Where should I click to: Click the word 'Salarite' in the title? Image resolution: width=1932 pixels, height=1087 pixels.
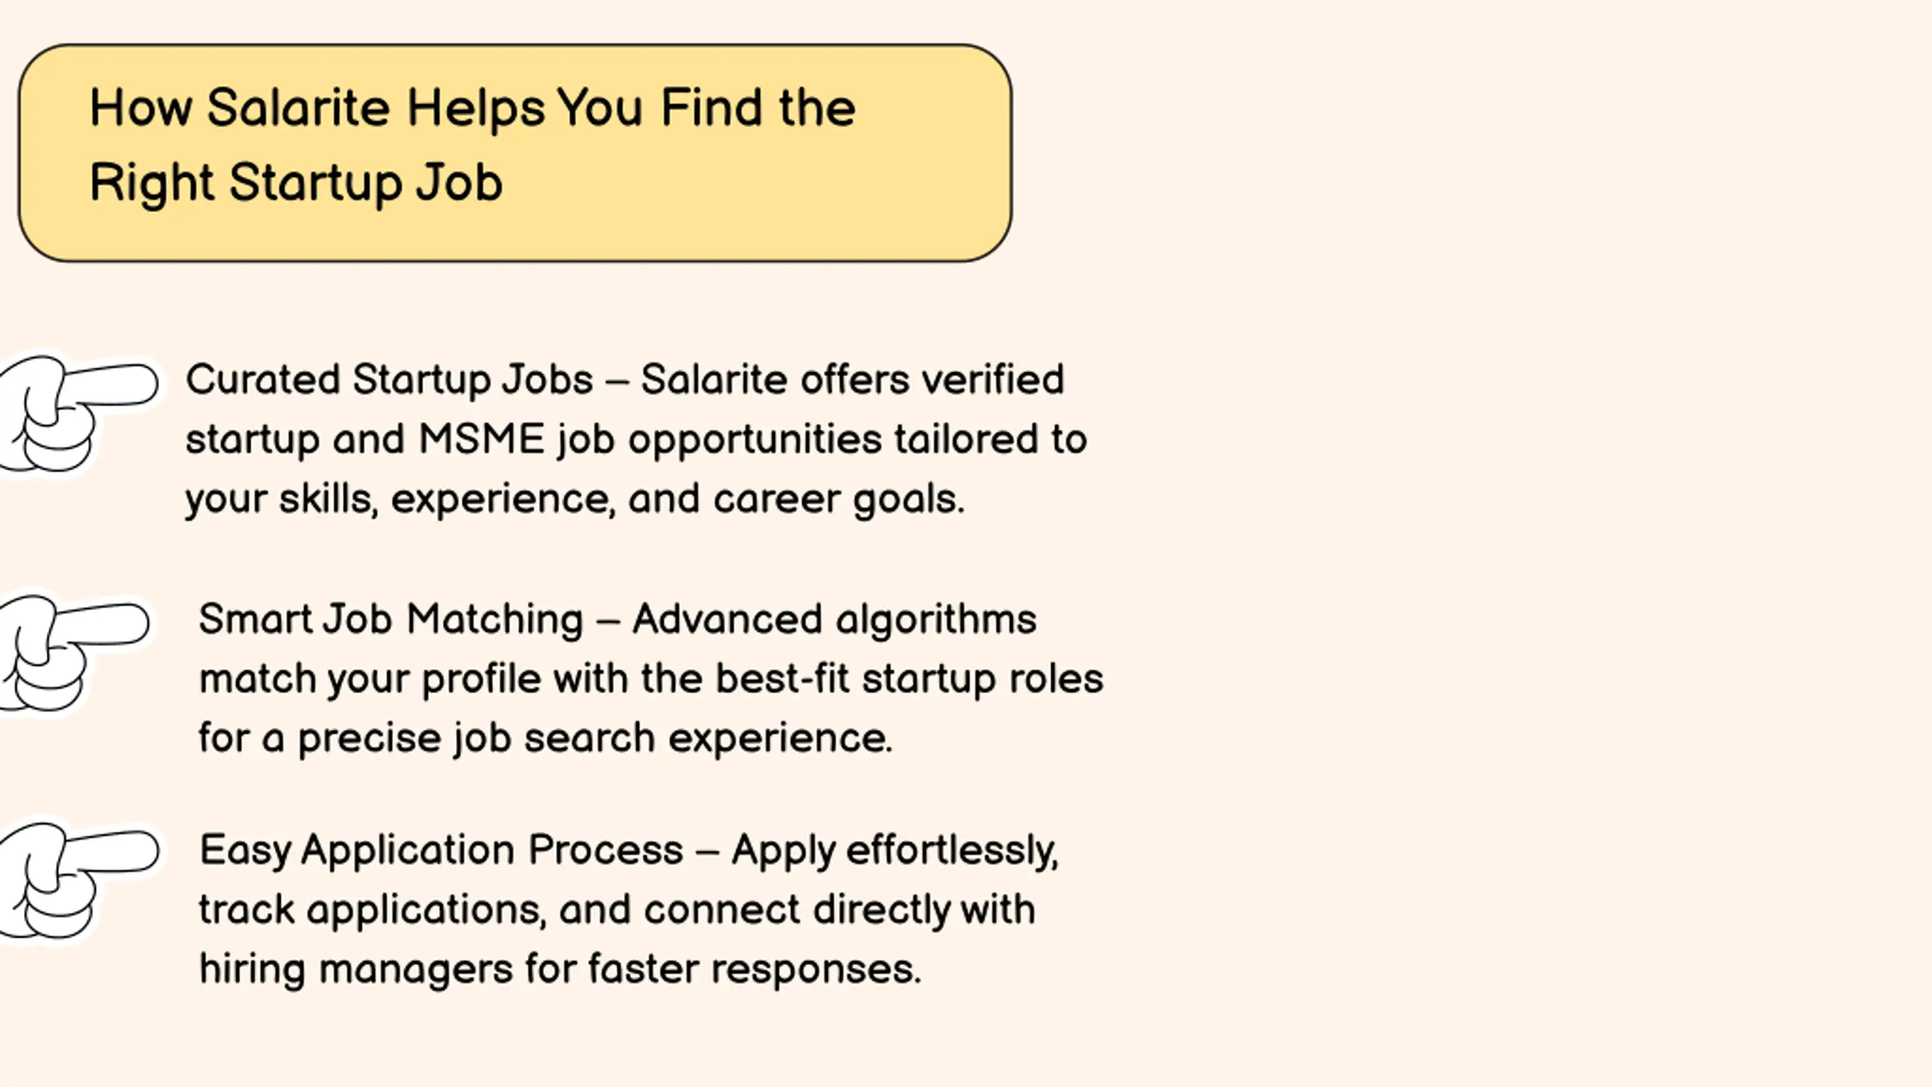[298, 108]
